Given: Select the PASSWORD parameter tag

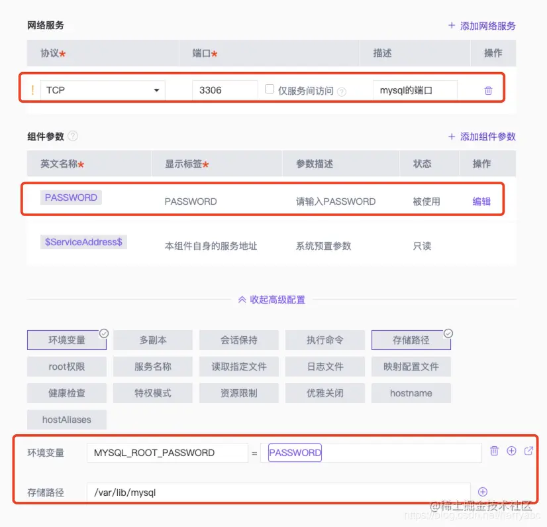Looking at the screenshot, I should point(71,197).
